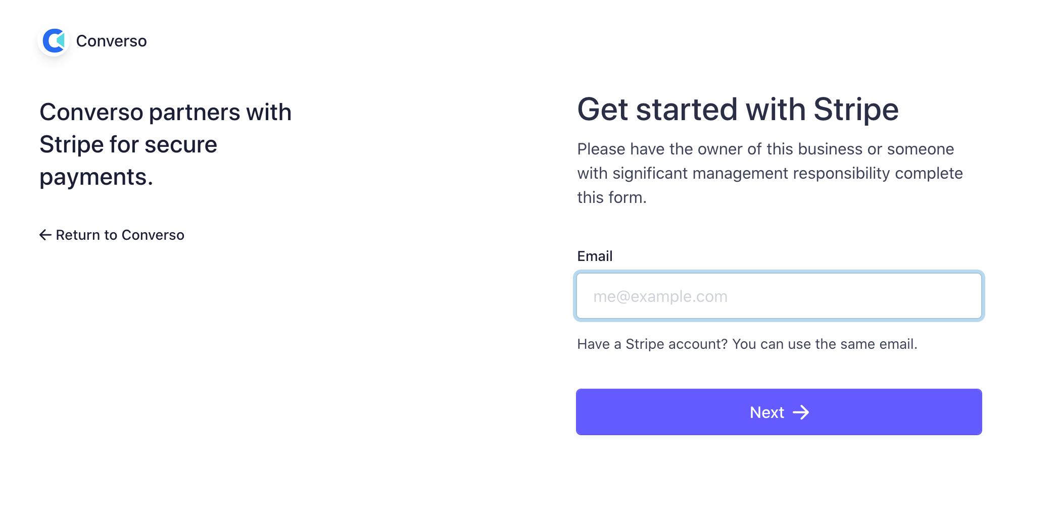
Task: Click the word 'Next' on purple button
Action: [767, 412]
